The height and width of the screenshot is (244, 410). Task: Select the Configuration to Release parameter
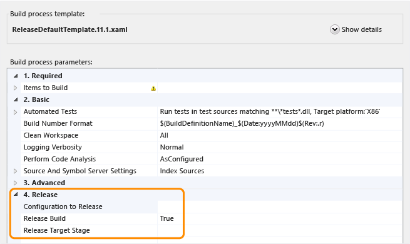pyautogui.click(x=63, y=206)
